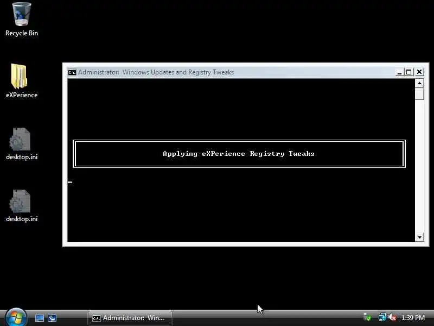Click the console scrollbar down arrow
The height and width of the screenshot is (326, 434).
(419, 237)
